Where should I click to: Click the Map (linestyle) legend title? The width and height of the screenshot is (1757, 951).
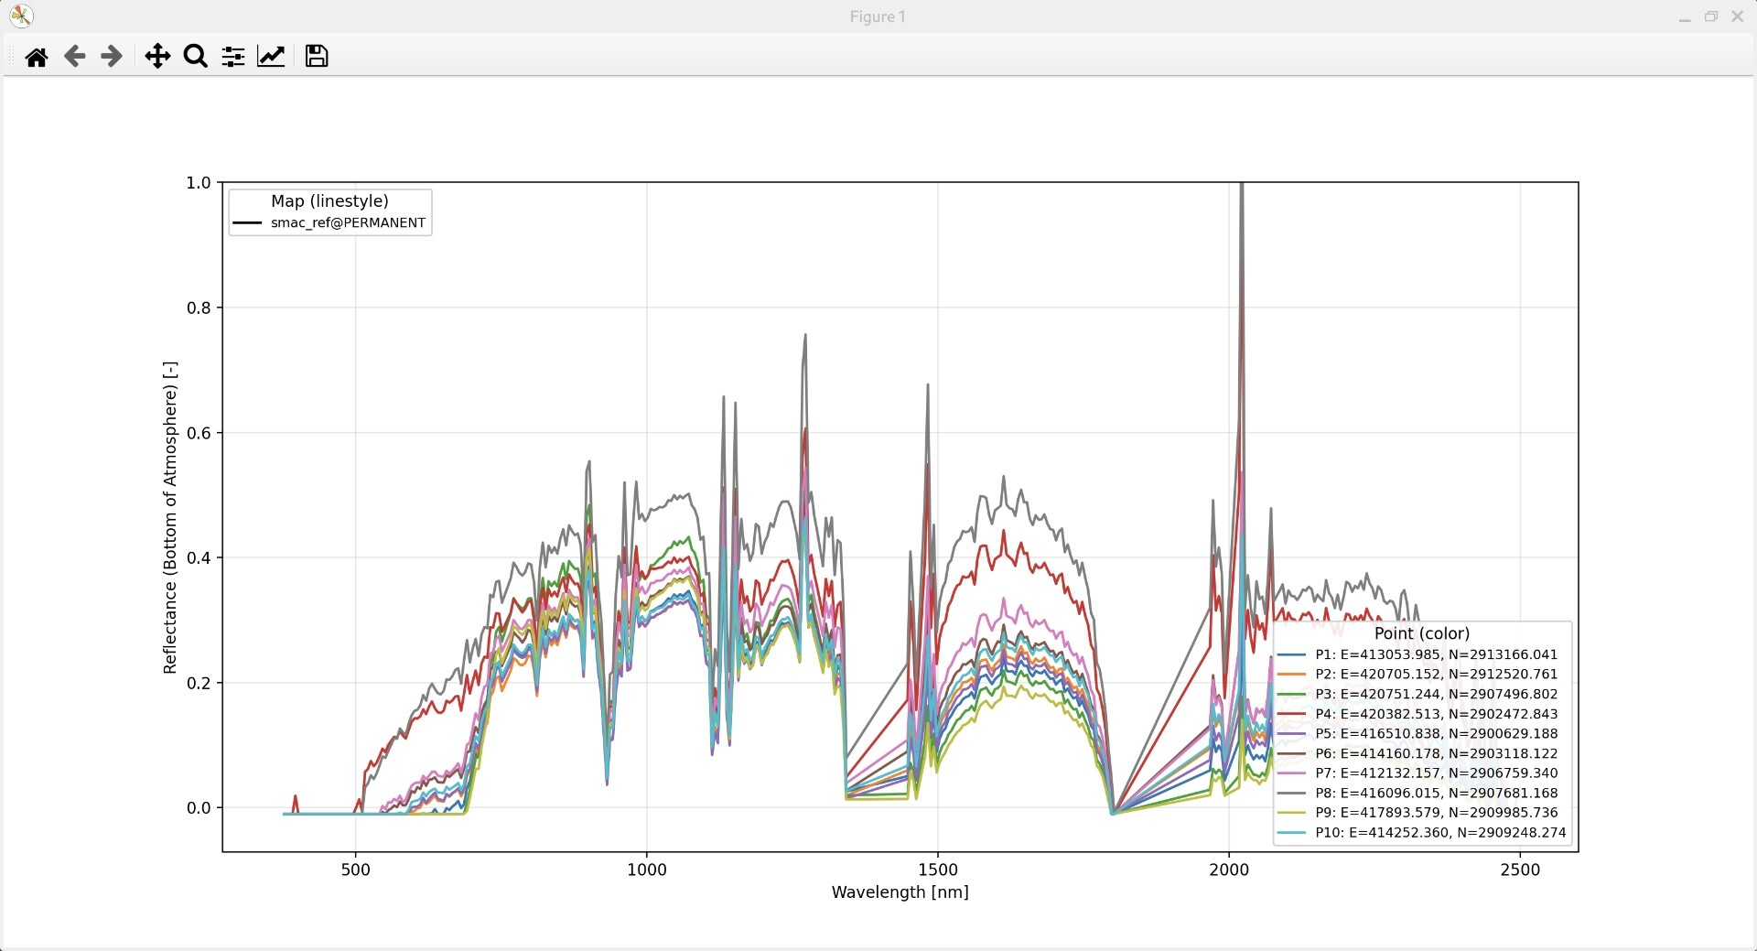click(x=329, y=201)
